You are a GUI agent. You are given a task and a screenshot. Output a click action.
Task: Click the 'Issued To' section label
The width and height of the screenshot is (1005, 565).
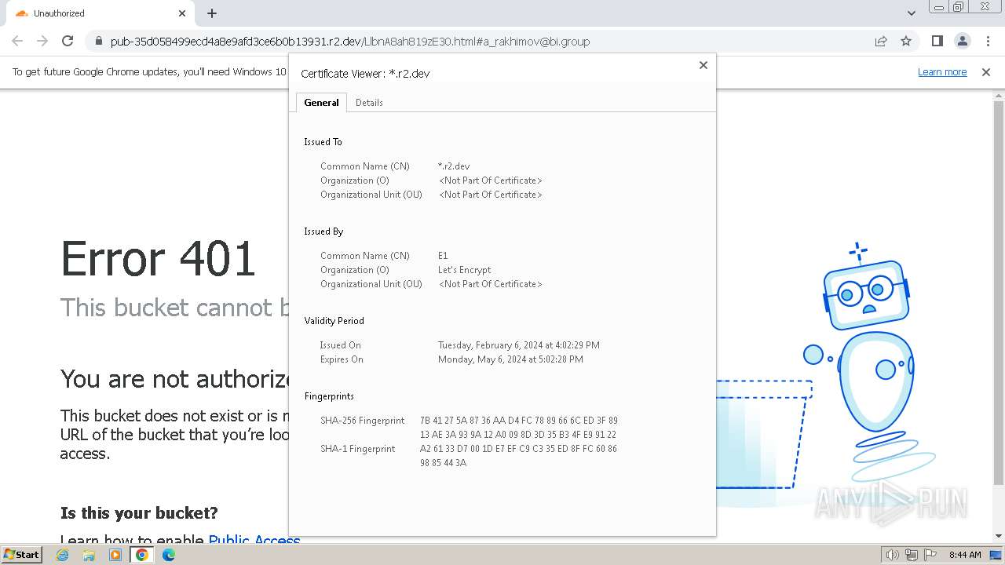[323, 142]
